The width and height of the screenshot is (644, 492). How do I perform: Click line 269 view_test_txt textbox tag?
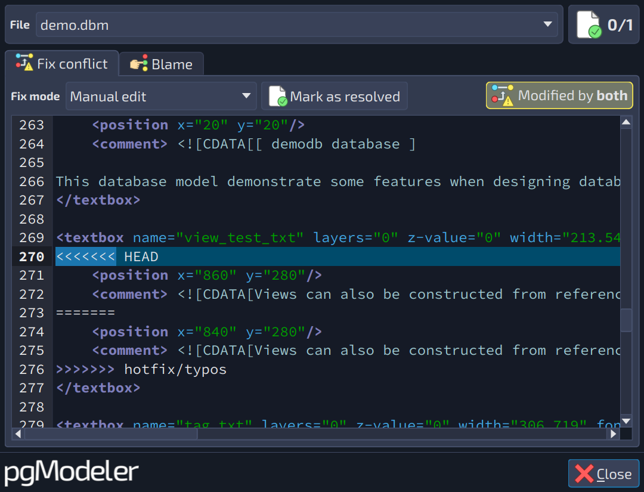[x=338, y=238]
